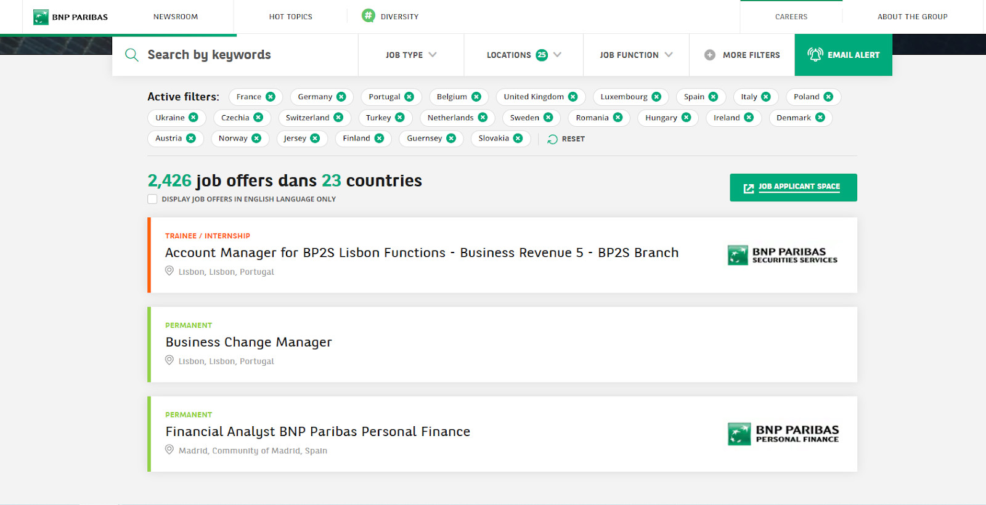Remove the Netherlands filter with its X icon
Screen dimensions: 986x505
pyautogui.click(x=483, y=117)
